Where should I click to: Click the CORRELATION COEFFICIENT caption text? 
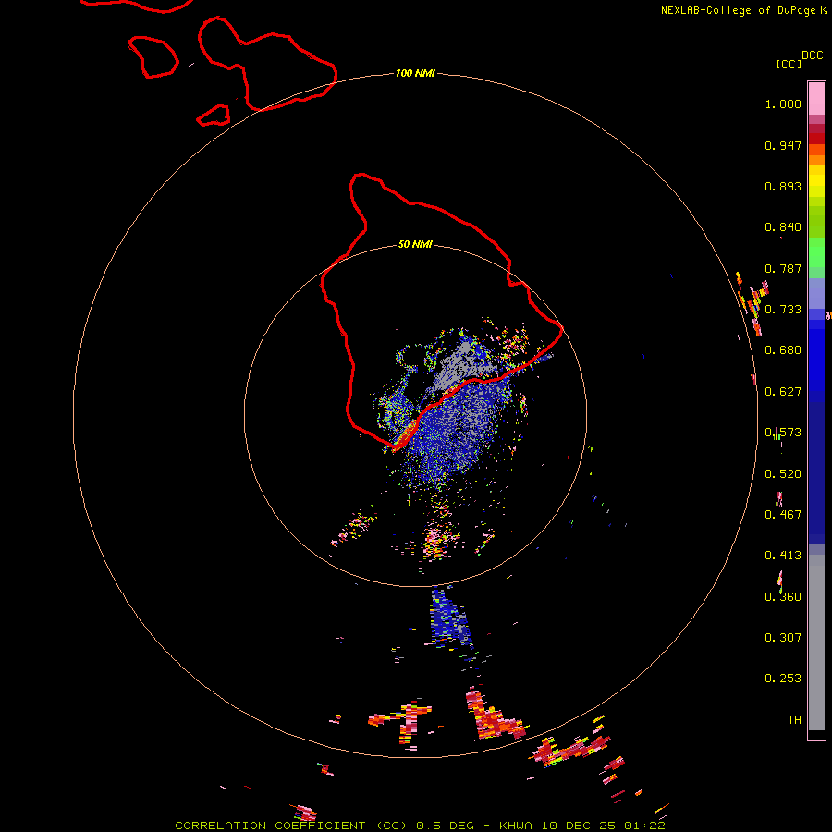click(270, 826)
